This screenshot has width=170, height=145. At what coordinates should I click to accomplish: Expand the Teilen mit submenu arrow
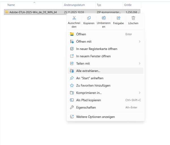pyautogui.click(x=139, y=63)
